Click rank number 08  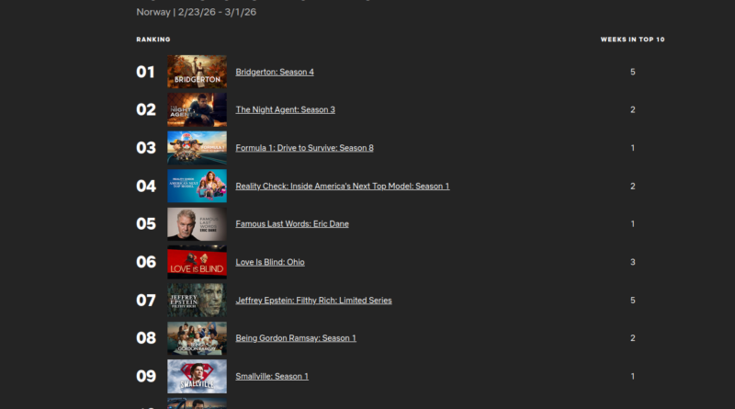146,338
